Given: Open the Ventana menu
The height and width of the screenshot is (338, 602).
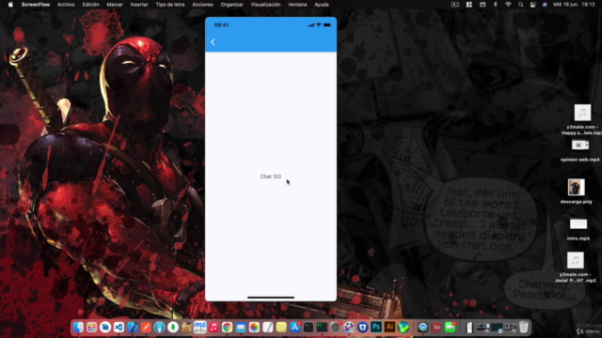Looking at the screenshot, I should (297, 5).
